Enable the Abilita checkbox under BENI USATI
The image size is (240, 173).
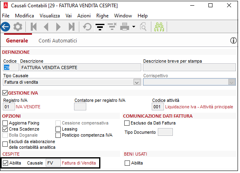pos(127,163)
